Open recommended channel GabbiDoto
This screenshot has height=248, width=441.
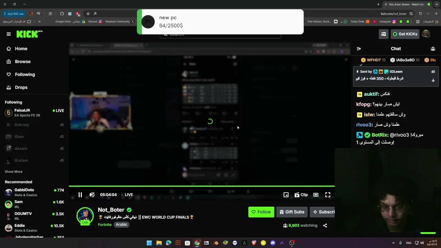point(34,192)
